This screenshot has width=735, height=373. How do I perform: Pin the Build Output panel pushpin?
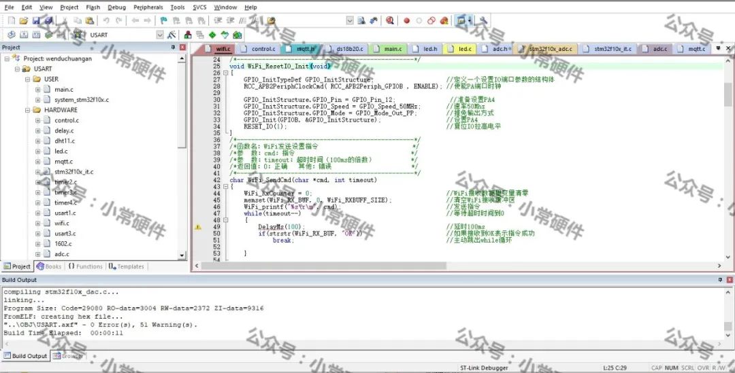pyautogui.click(x=721, y=280)
